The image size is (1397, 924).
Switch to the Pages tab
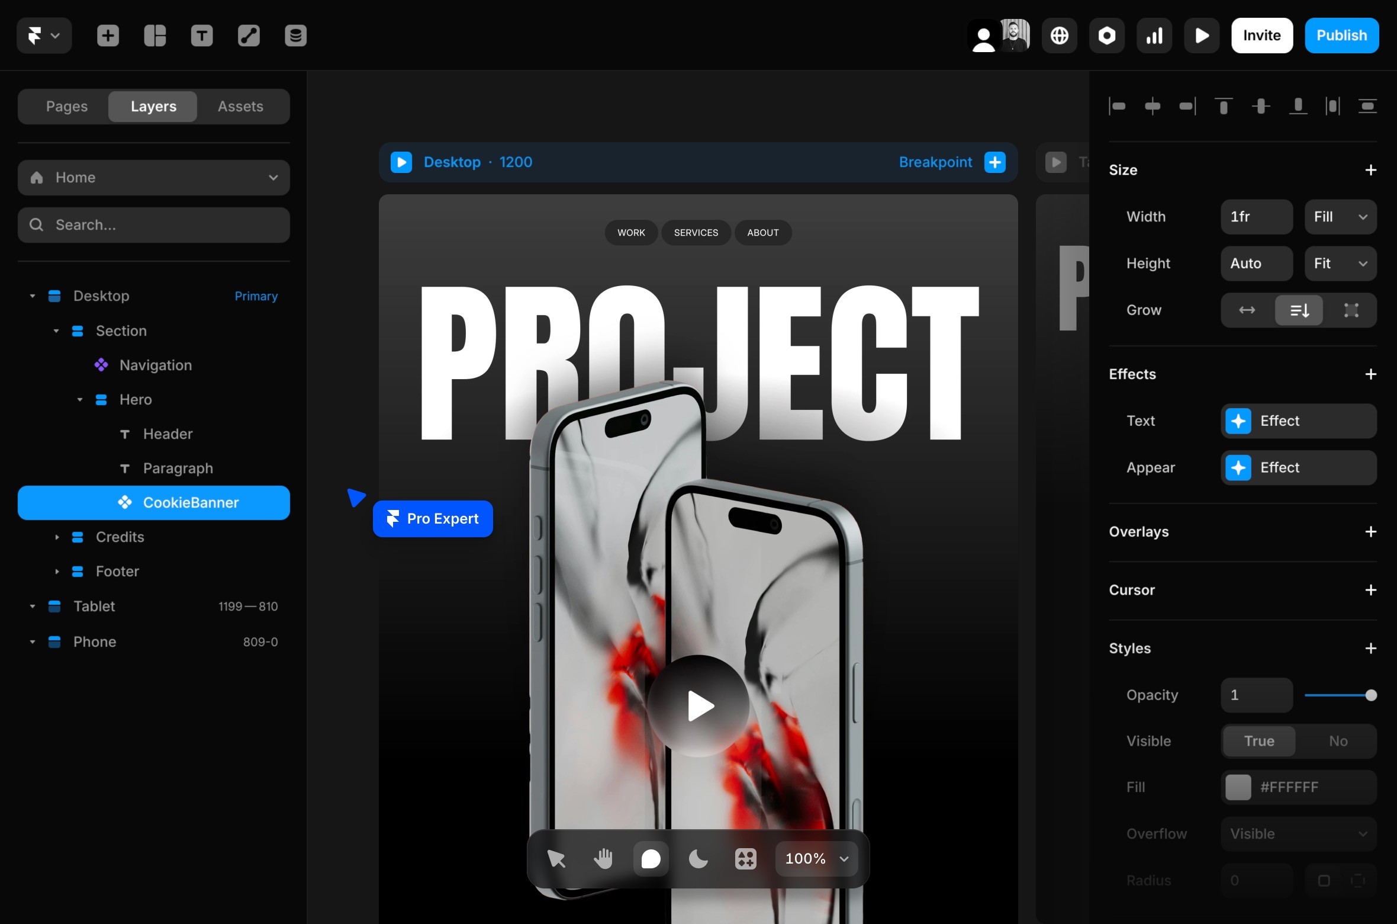point(67,107)
